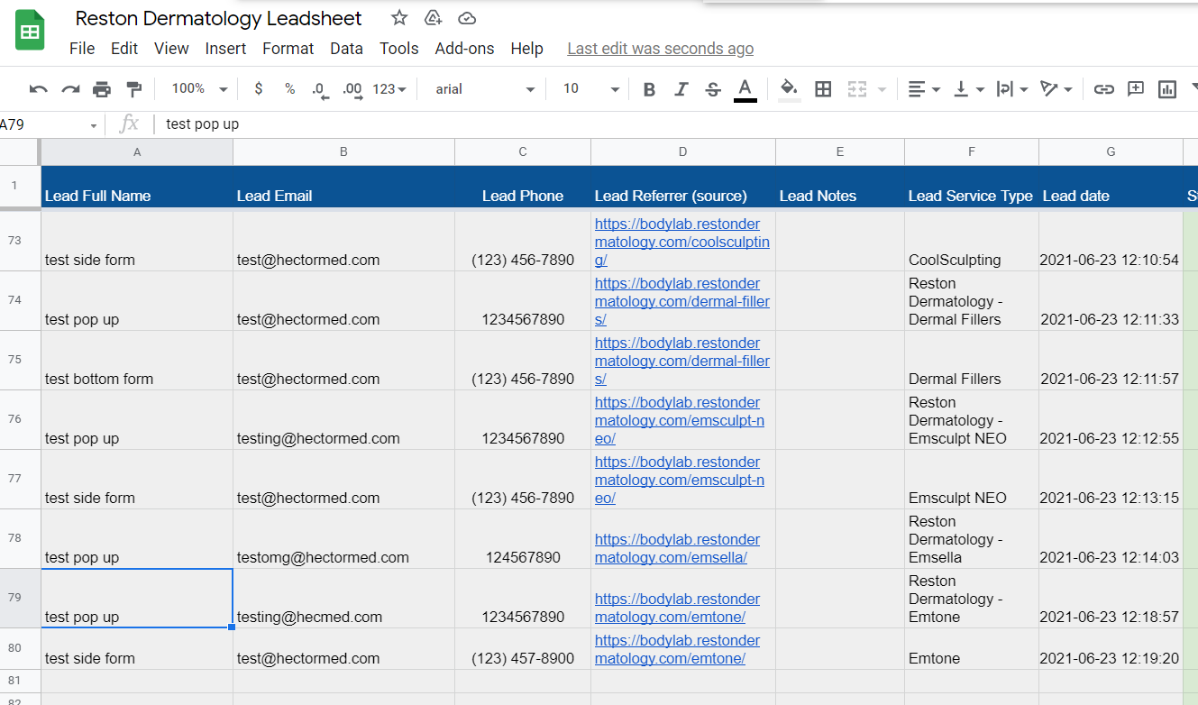Click the redo arrow icon
This screenshot has width=1198, height=705.
(70, 89)
